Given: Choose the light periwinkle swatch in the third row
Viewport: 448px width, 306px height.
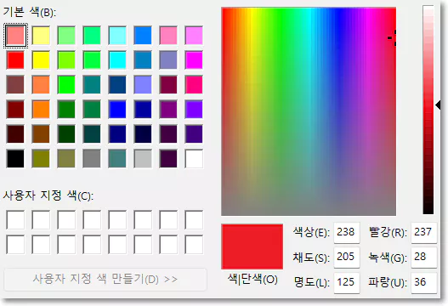Looking at the screenshot, I should tap(143, 84).
